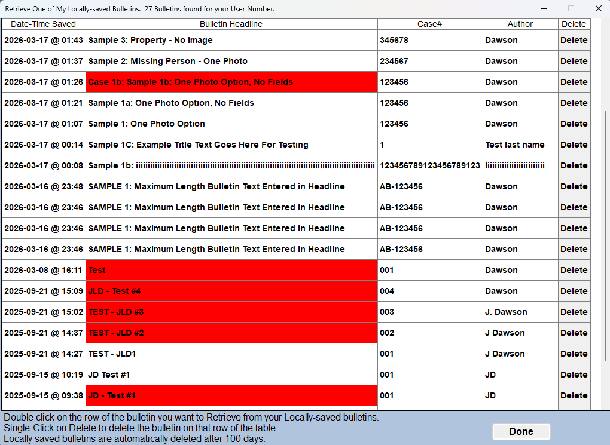The width and height of the screenshot is (610, 445).
Task: Click case number 234567
Action: pyautogui.click(x=430, y=61)
